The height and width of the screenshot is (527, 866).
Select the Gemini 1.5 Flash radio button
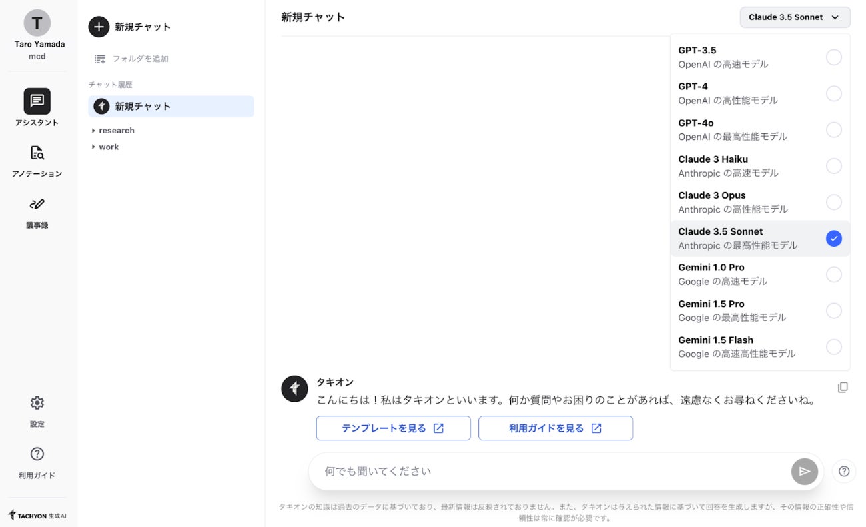pyautogui.click(x=834, y=347)
